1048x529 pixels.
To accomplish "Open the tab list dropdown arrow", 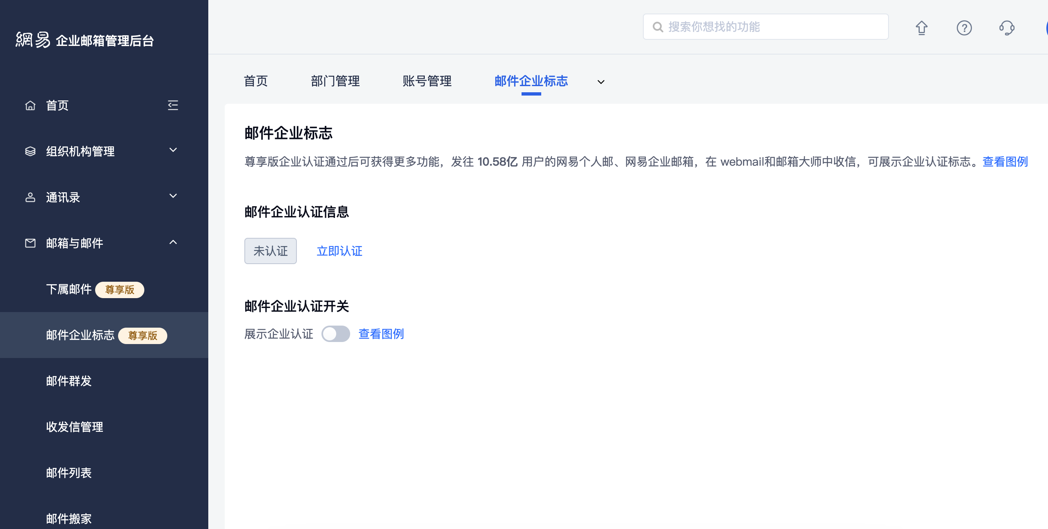I will (601, 82).
